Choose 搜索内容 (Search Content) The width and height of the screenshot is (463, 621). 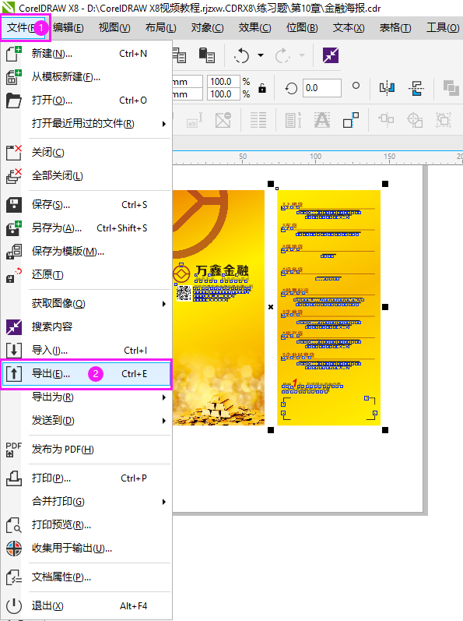pyautogui.click(x=86, y=326)
